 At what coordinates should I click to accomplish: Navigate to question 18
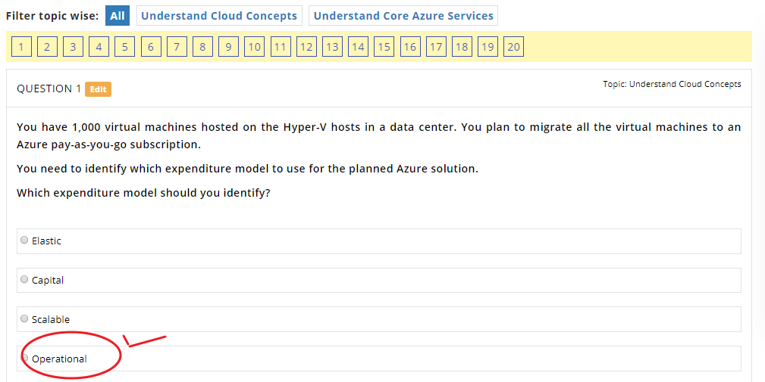point(462,47)
